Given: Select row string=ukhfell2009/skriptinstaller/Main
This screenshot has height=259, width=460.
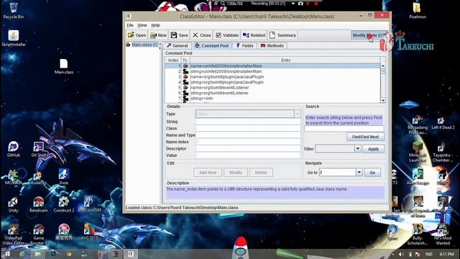Looking at the screenshot, I should pos(272,71).
